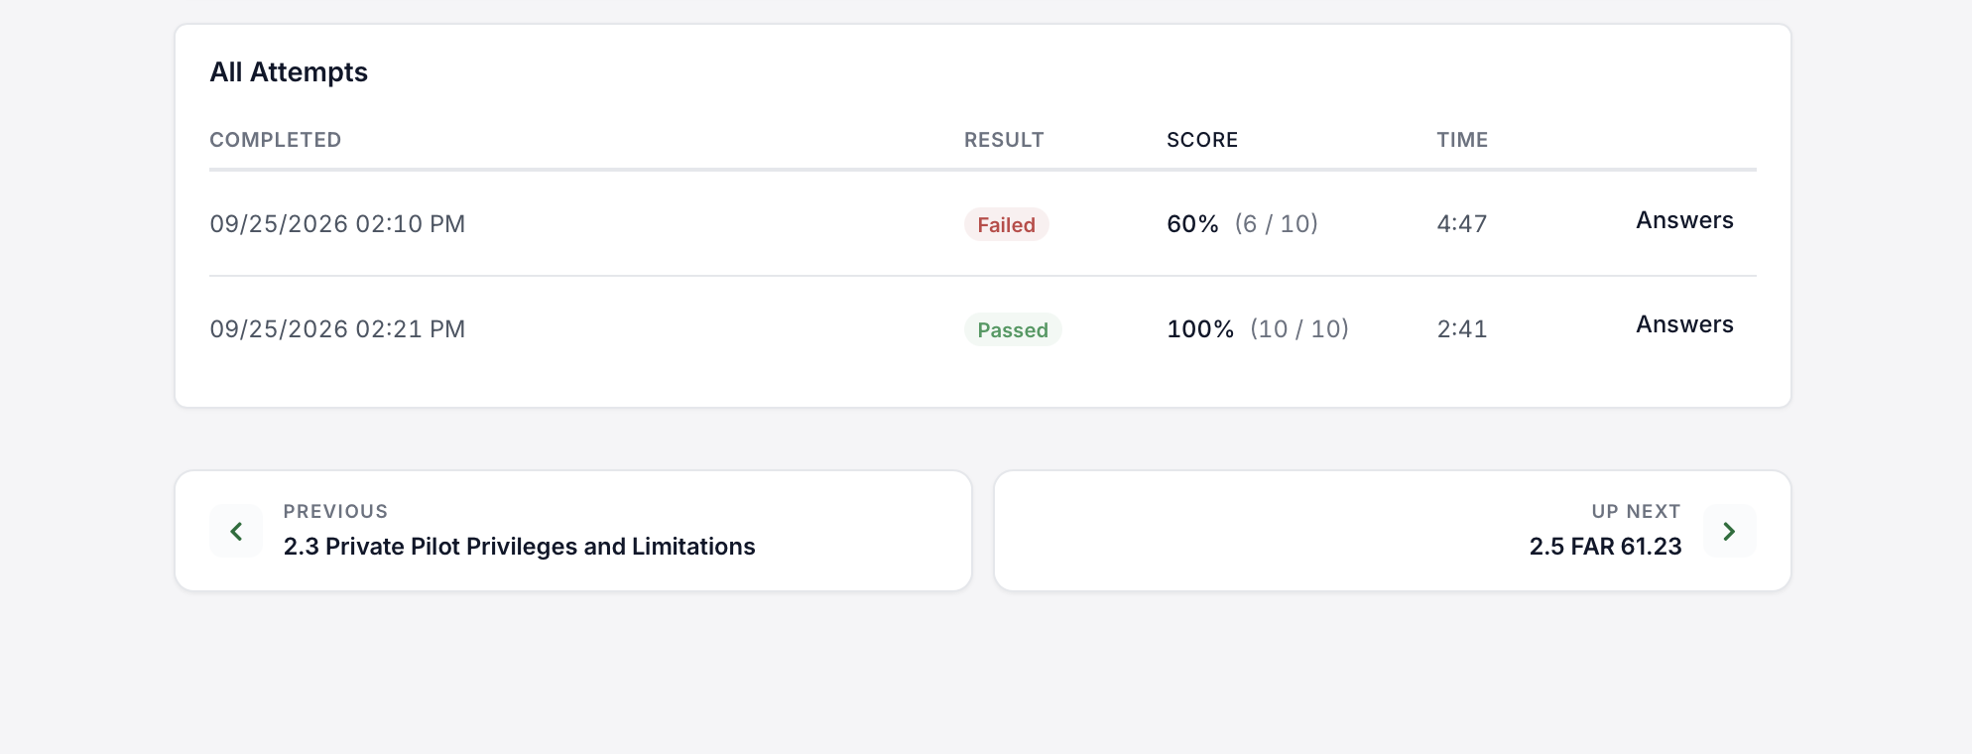Click the red Failed result badge
The width and height of the screenshot is (1972, 754).
[x=1006, y=225]
